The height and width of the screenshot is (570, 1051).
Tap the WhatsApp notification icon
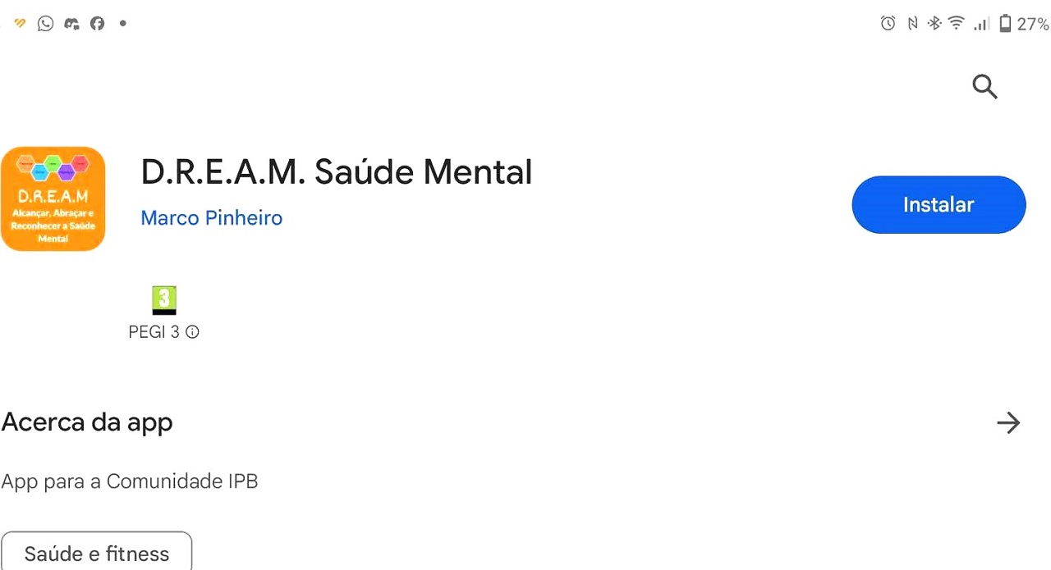[x=46, y=24]
